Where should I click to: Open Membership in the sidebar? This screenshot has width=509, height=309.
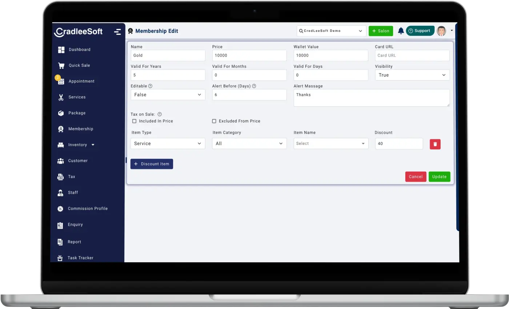pyautogui.click(x=80, y=129)
